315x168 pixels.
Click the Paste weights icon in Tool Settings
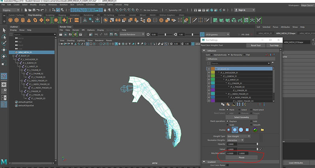pyautogui.click(x=228, y=104)
